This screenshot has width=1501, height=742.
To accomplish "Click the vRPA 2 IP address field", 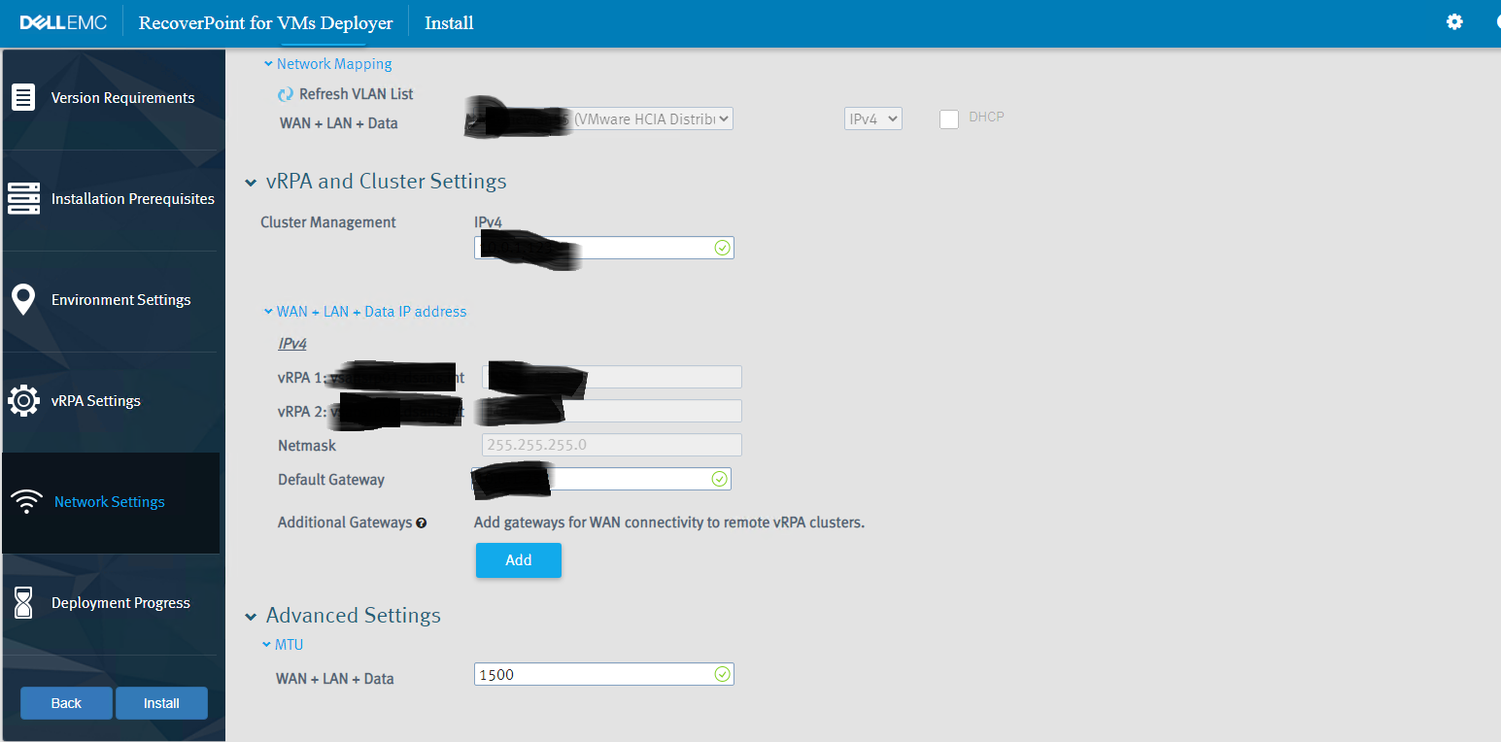I will (x=612, y=411).
